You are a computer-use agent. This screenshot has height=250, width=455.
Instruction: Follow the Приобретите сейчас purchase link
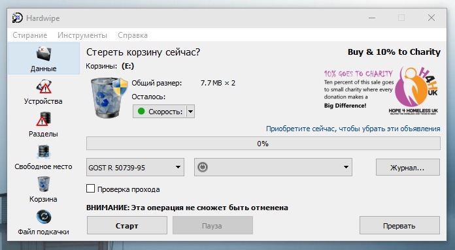click(x=353, y=129)
